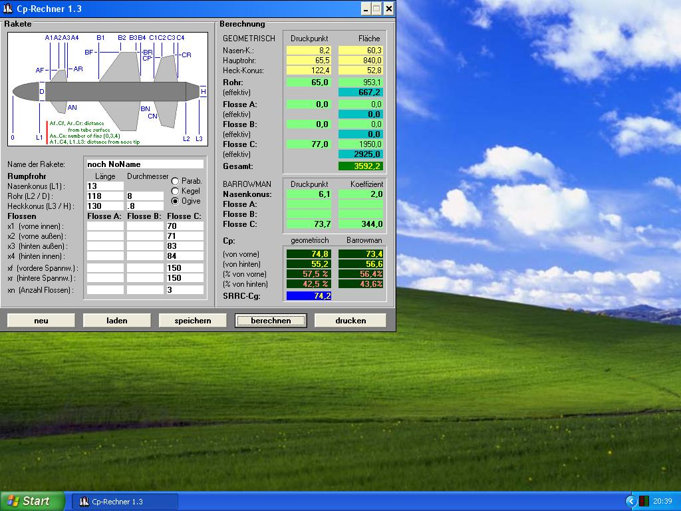Click Flosse C x2 field showing 71
The height and width of the screenshot is (511, 681).
(185, 236)
